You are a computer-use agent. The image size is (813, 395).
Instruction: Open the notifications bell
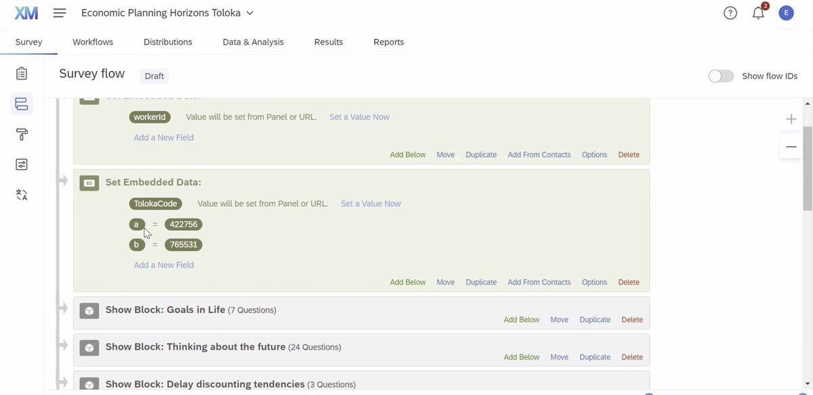[x=759, y=13]
